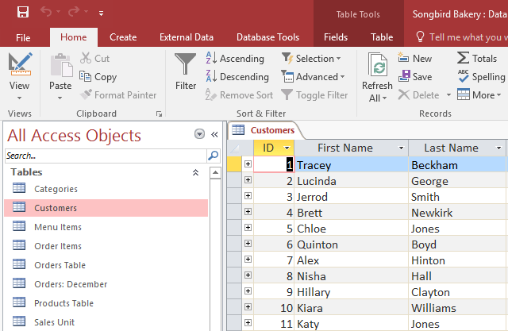Switch to the Create ribbon tab
Screen dimensions: 508x331
tap(123, 37)
